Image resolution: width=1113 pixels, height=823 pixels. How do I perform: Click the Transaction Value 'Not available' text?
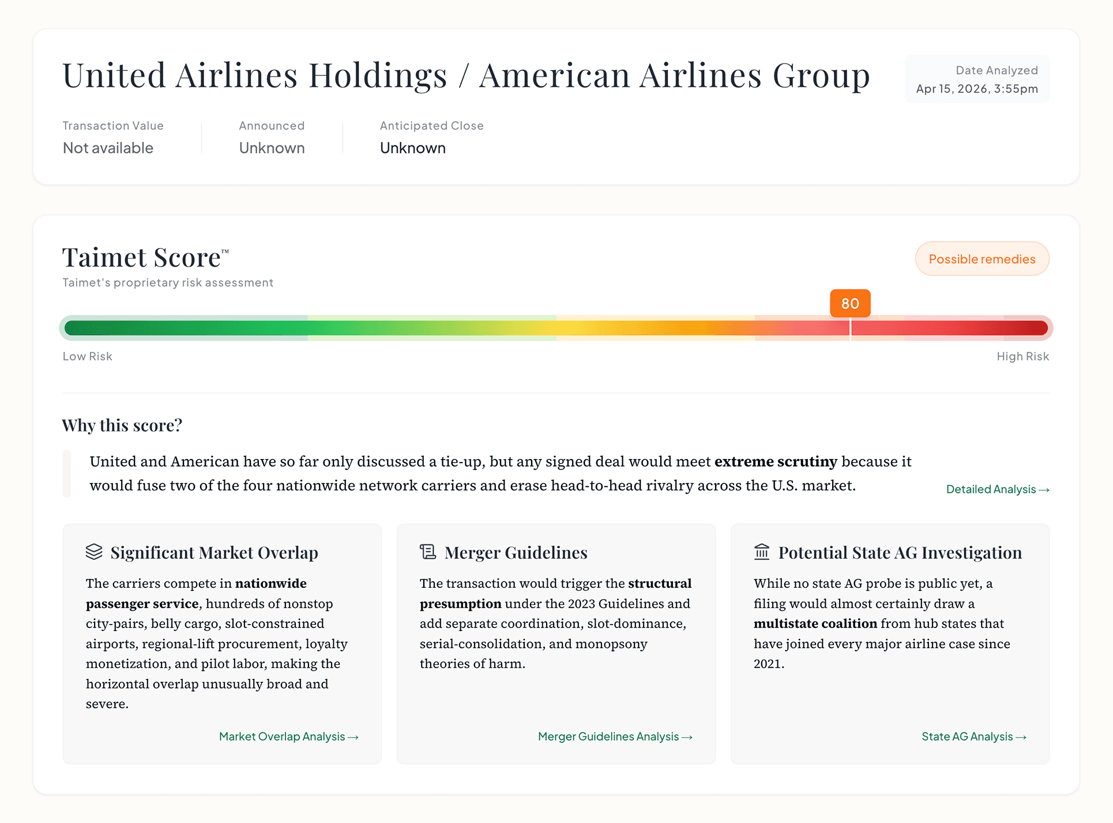coord(108,148)
